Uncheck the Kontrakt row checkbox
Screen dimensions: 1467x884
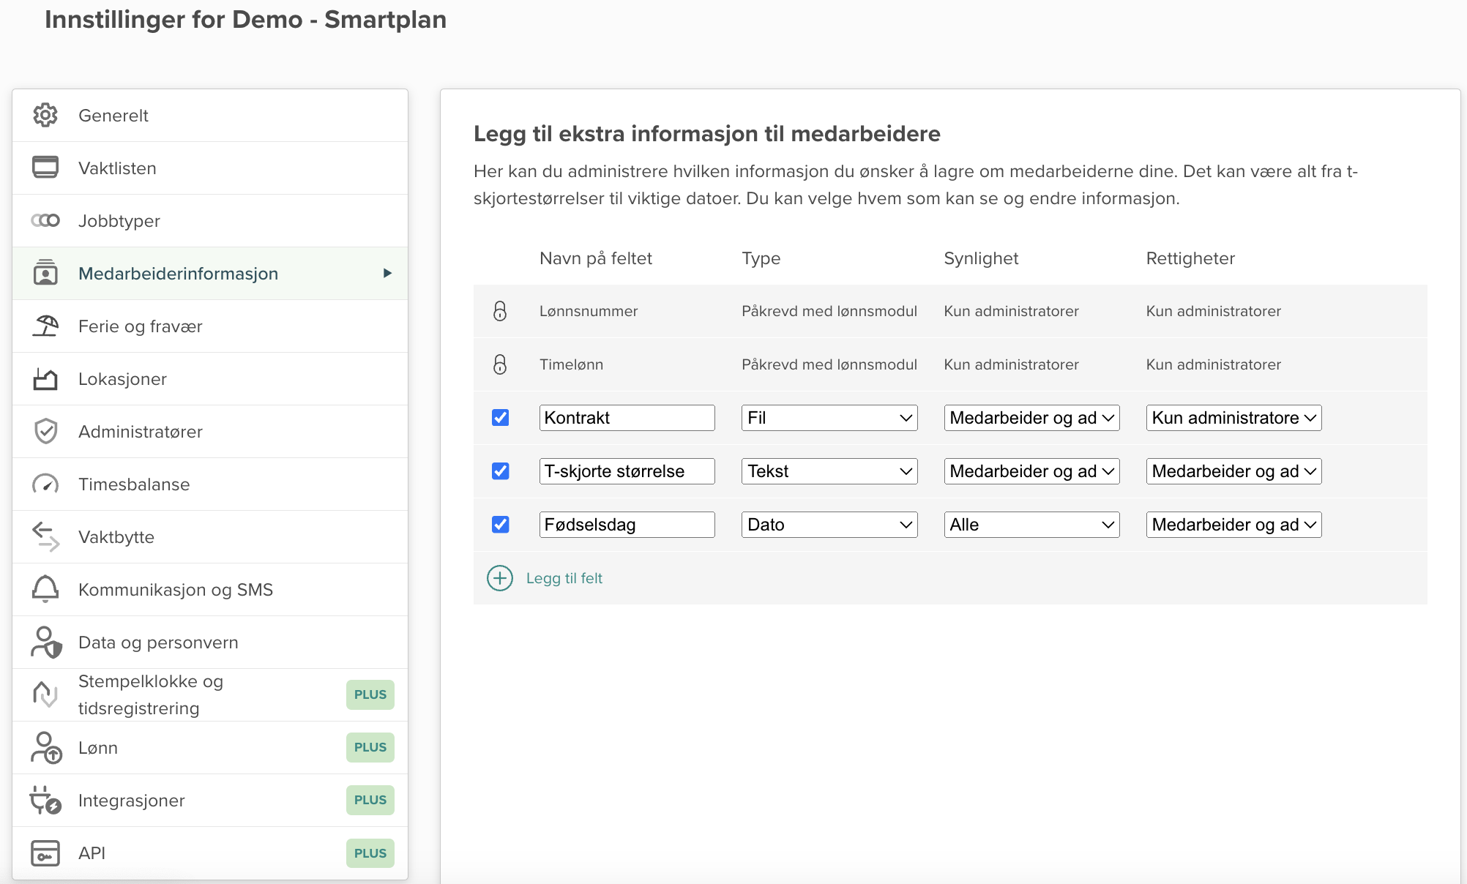[x=501, y=418]
